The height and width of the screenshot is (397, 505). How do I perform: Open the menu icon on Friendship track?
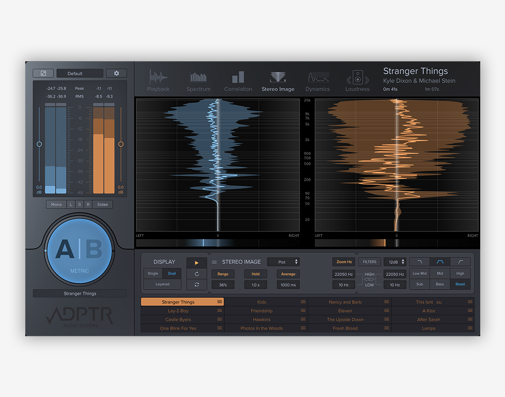click(303, 311)
